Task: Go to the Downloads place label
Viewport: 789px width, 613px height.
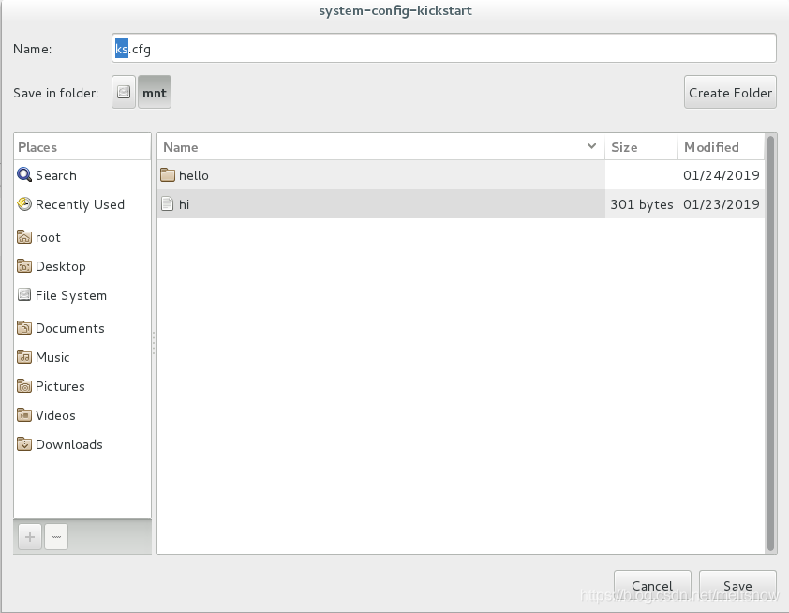Action: [69, 444]
